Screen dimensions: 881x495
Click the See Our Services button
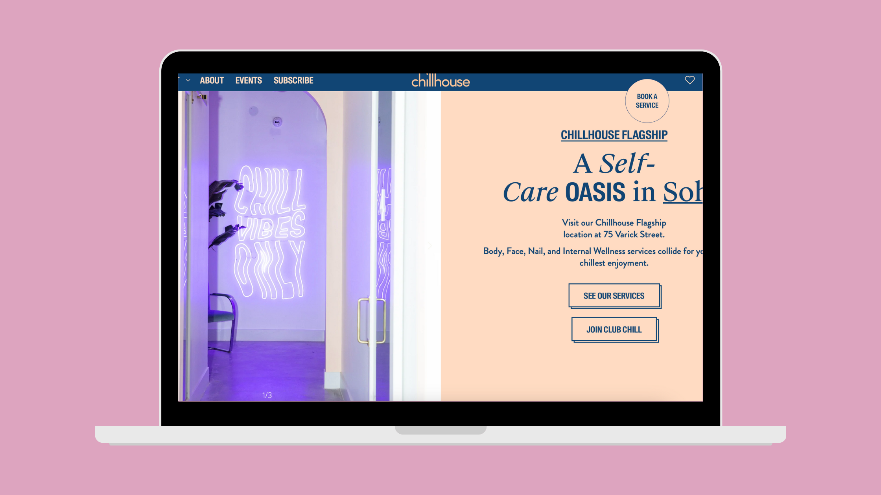tap(614, 296)
